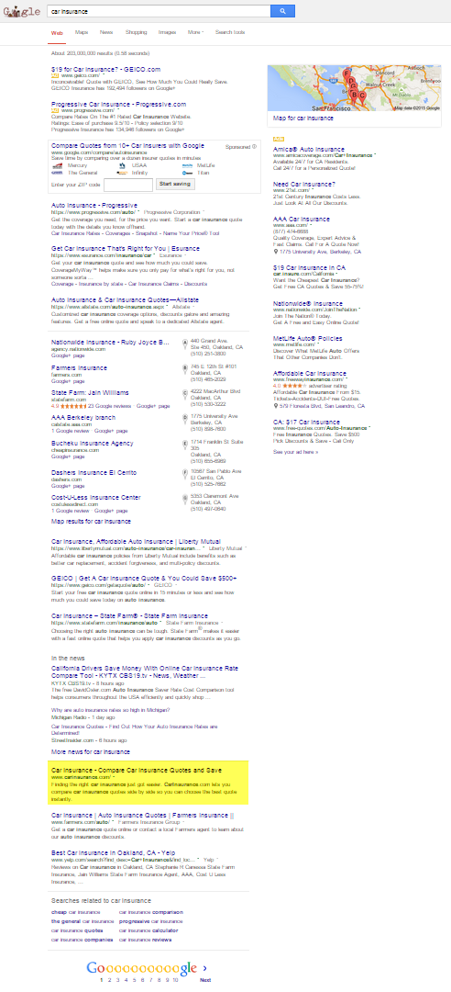
Task: Click the blue search magnifier button
Action: tap(282, 11)
